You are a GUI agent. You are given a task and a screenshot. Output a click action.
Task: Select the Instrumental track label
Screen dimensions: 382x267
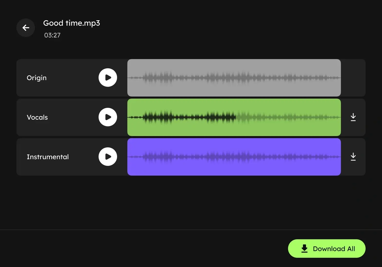(x=48, y=157)
